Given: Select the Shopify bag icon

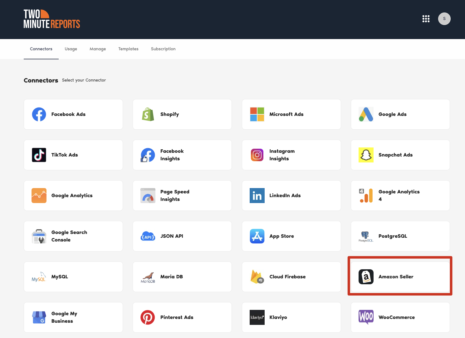Looking at the screenshot, I should click(148, 114).
